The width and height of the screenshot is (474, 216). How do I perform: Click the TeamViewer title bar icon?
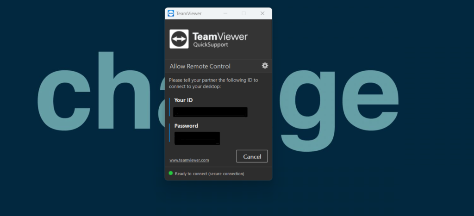point(171,13)
